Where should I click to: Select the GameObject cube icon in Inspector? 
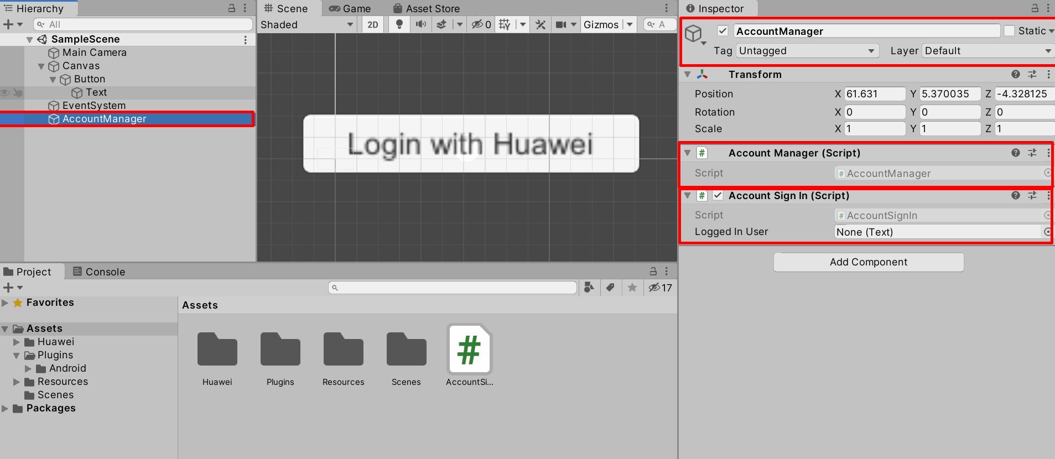(693, 34)
